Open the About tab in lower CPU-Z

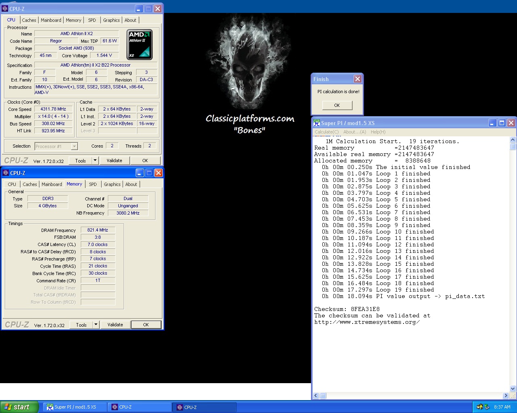click(131, 184)
